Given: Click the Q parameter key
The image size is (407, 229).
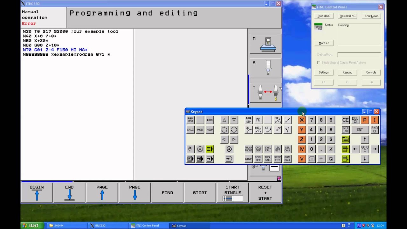Looking at the screenshot, I should click(331, 159).
